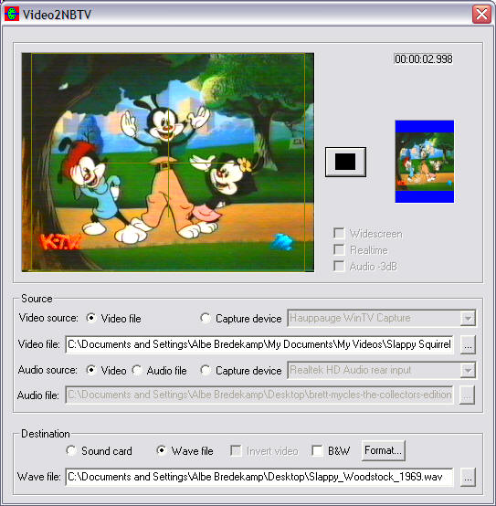Browse for the audio file
Screen dimensions: 496x506
pos(467,395)
